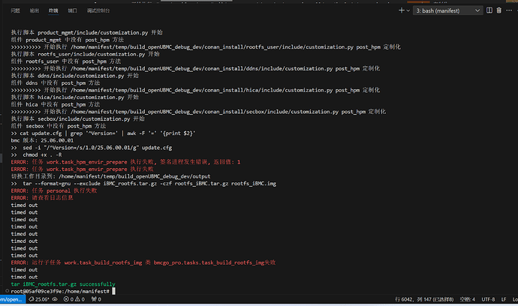The height and width of the screenshot is (306, 518).
Task: Click the '组件 rootfs_user 中没有 post_hpm' line
Action: tap(66, 61)
